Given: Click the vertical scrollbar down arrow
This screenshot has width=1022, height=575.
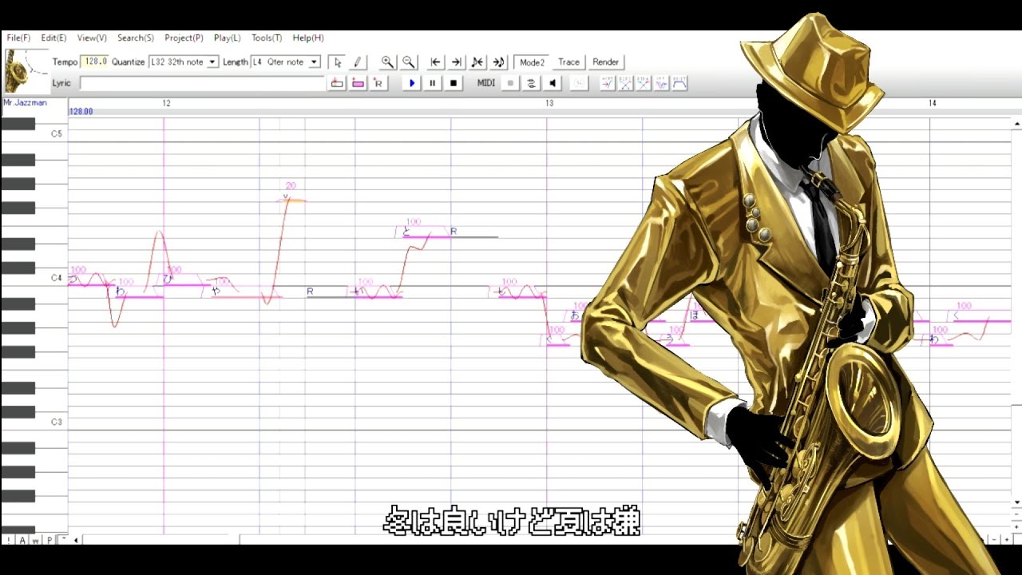Looking at the screenshot, I should [1016, 502].
